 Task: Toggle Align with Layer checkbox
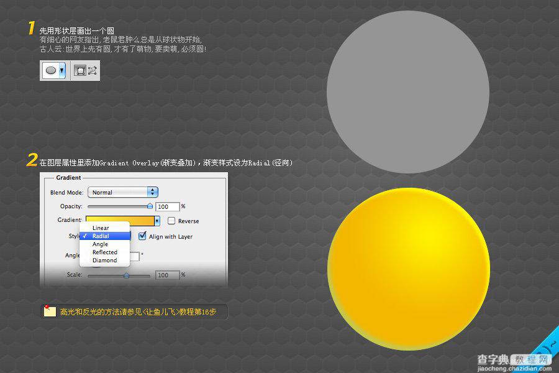142,236
